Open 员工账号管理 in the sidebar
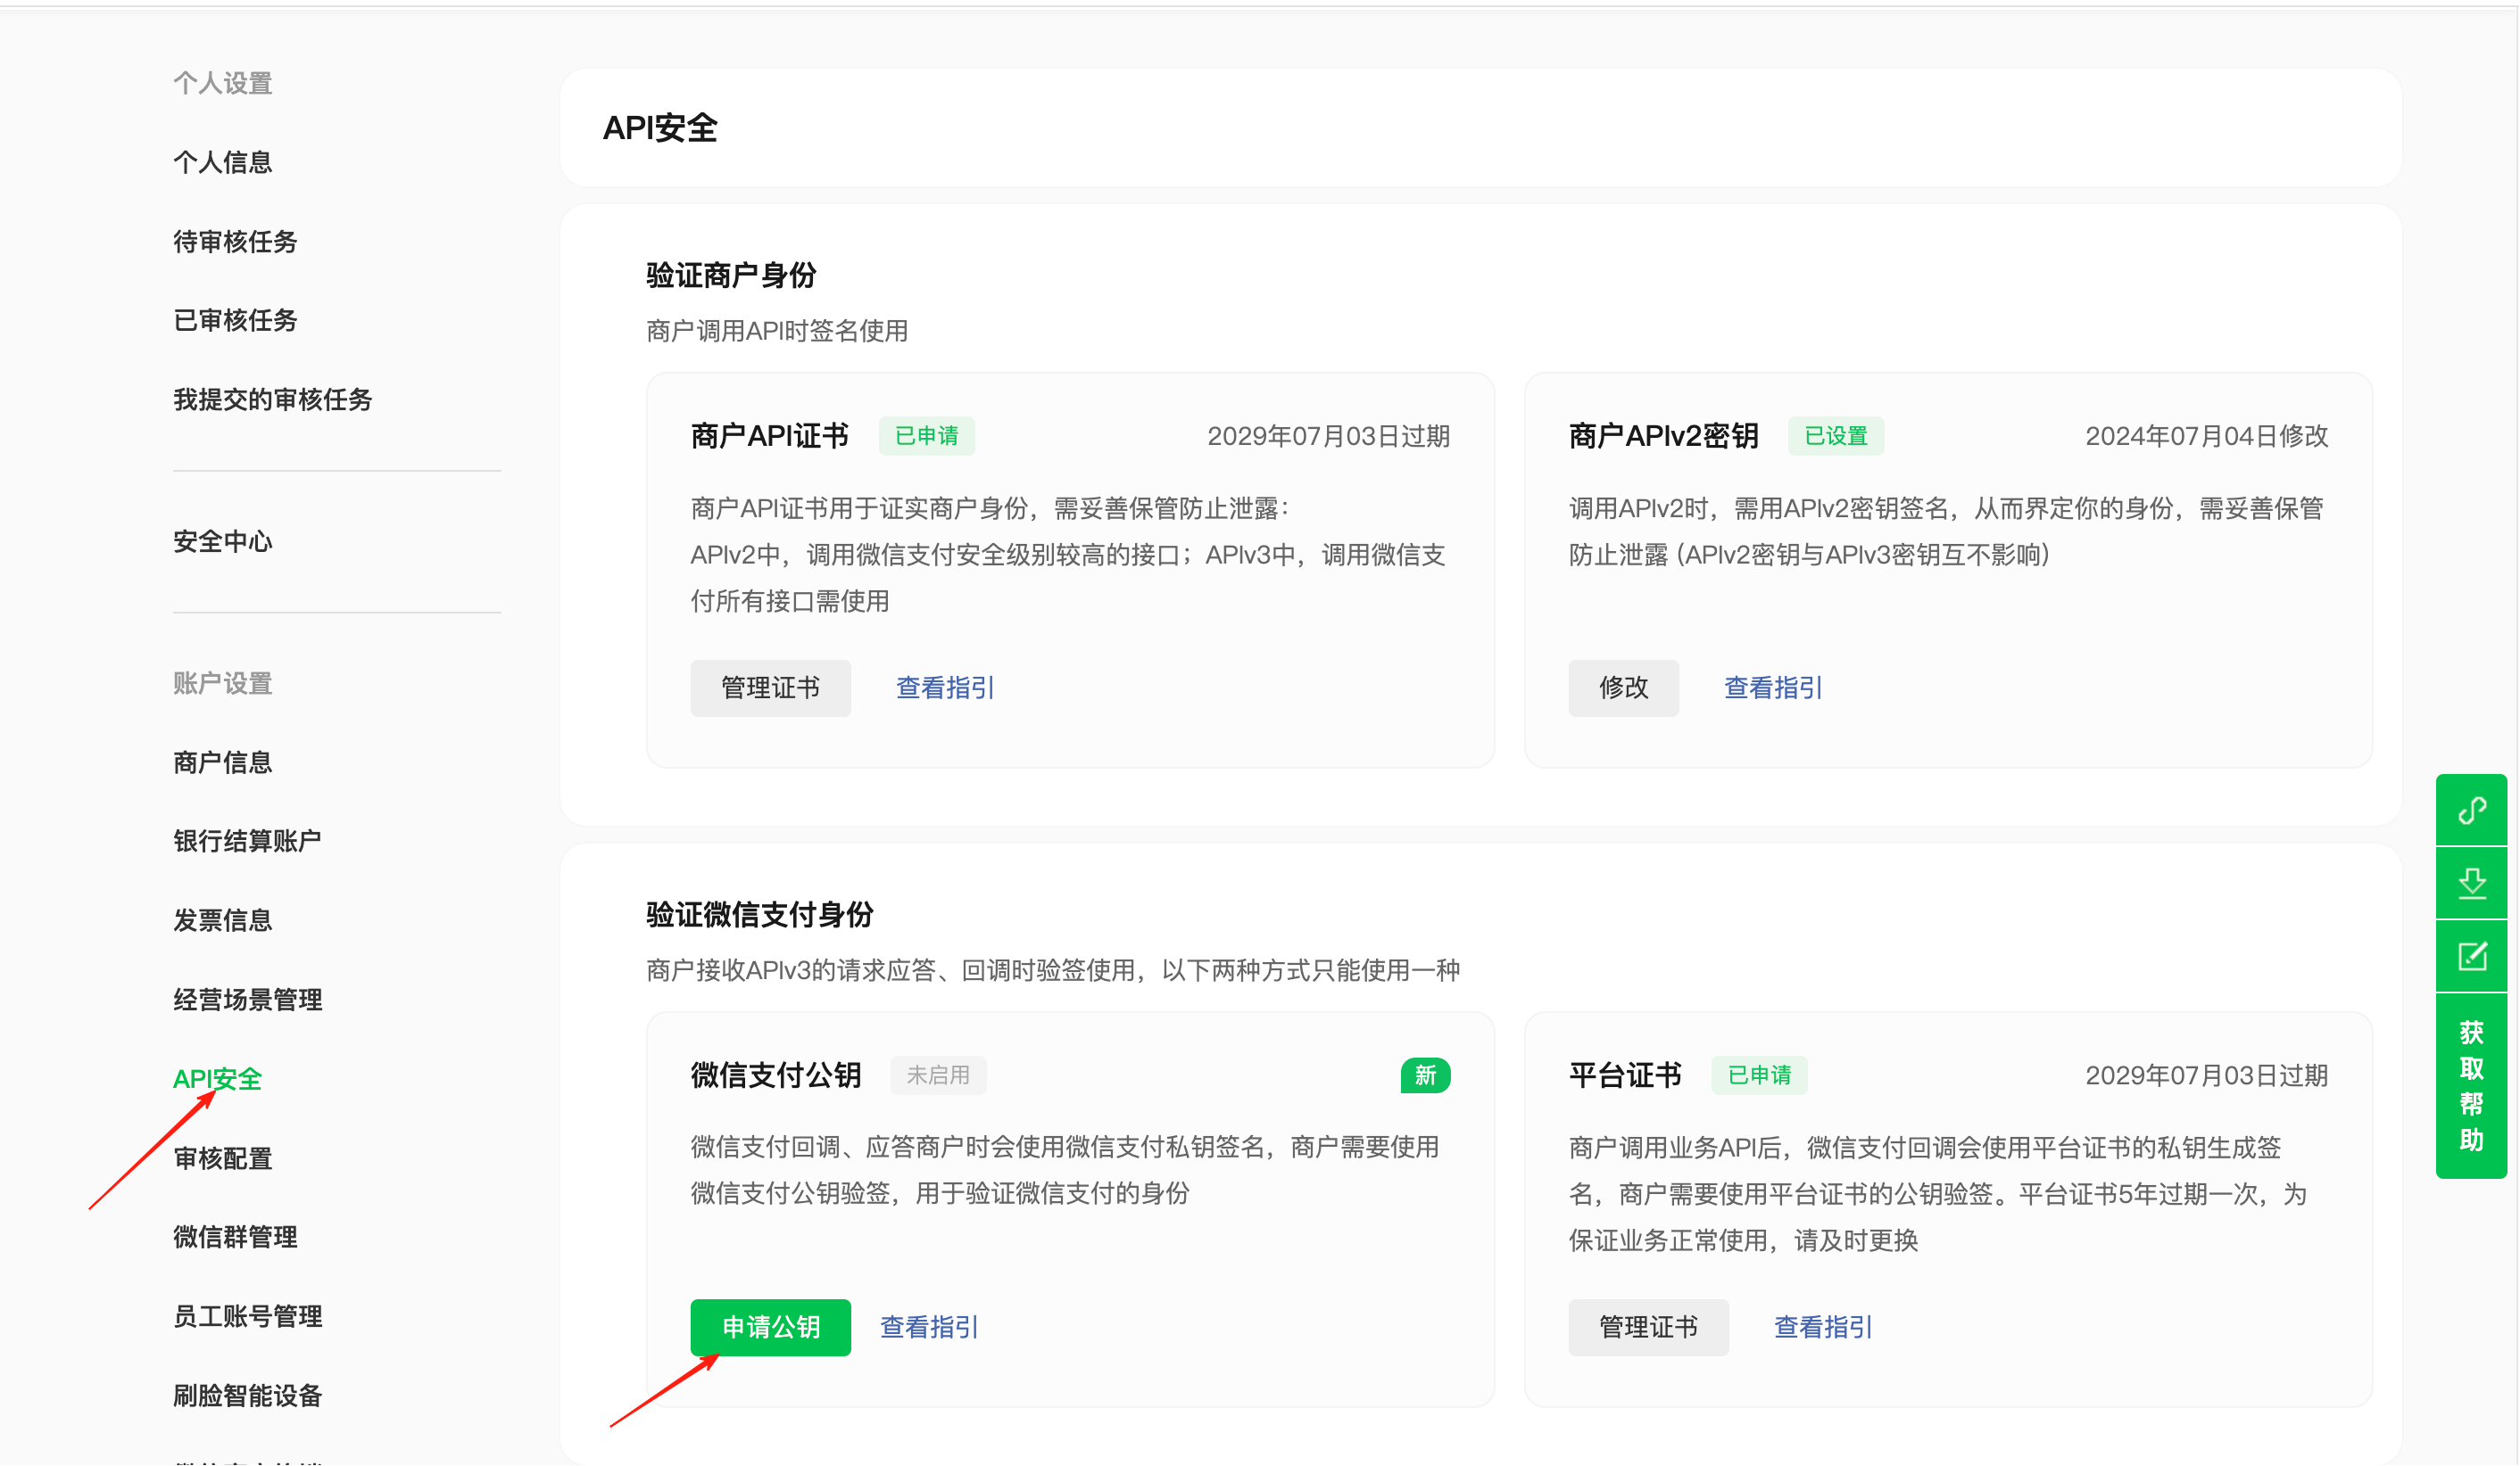The width and height of the screenshot is (2520, 1466). pyautogui.click(x=248, y=1315)
